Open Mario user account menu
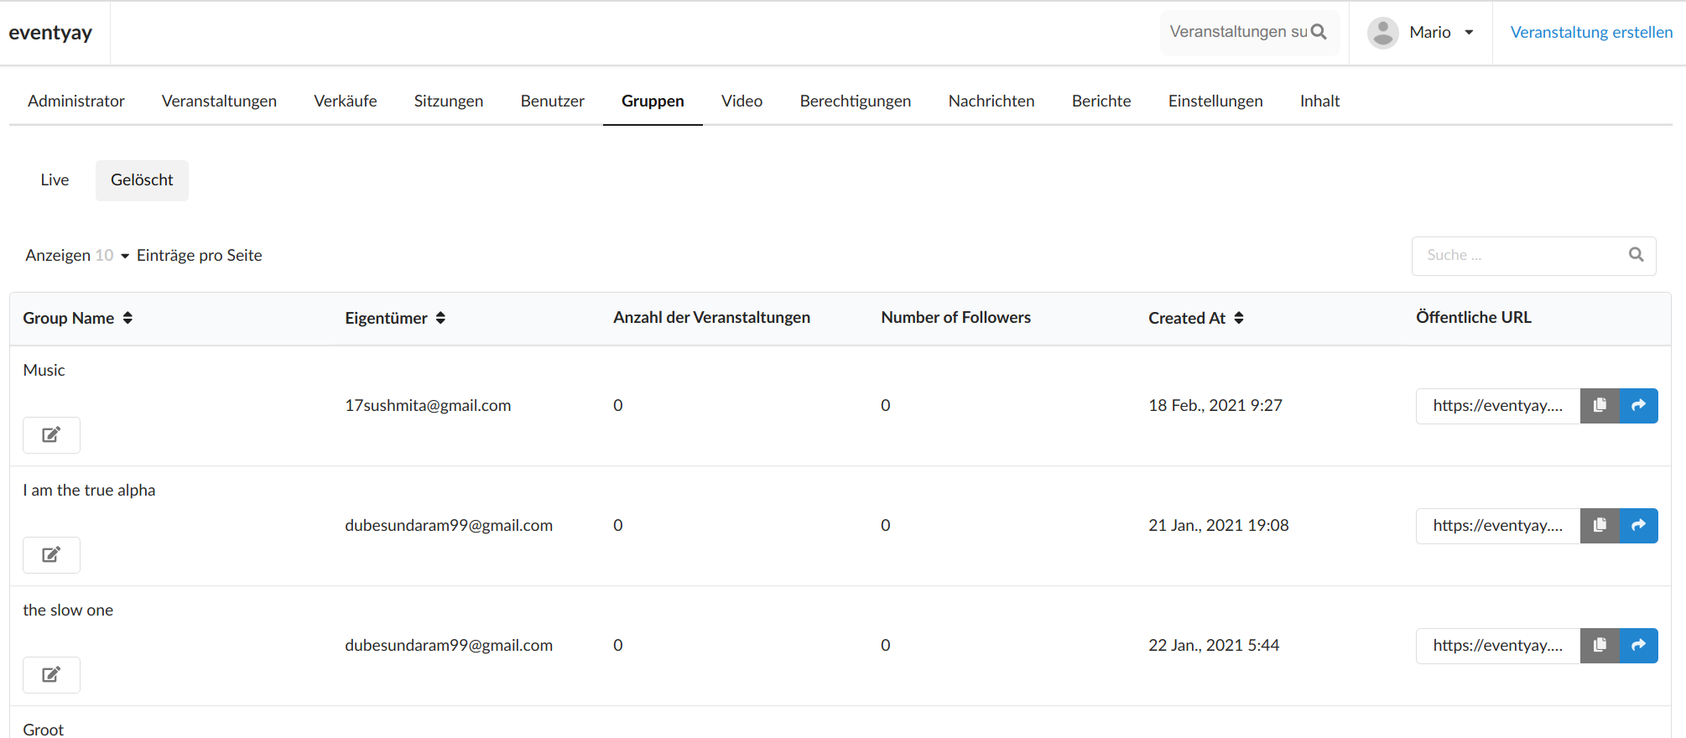This screenshot has height=738, width=1686. click(x=1421, y=33)
